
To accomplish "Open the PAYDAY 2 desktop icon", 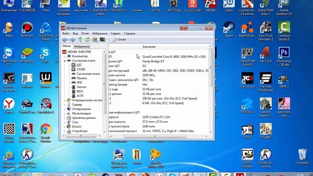I will 247,106.
